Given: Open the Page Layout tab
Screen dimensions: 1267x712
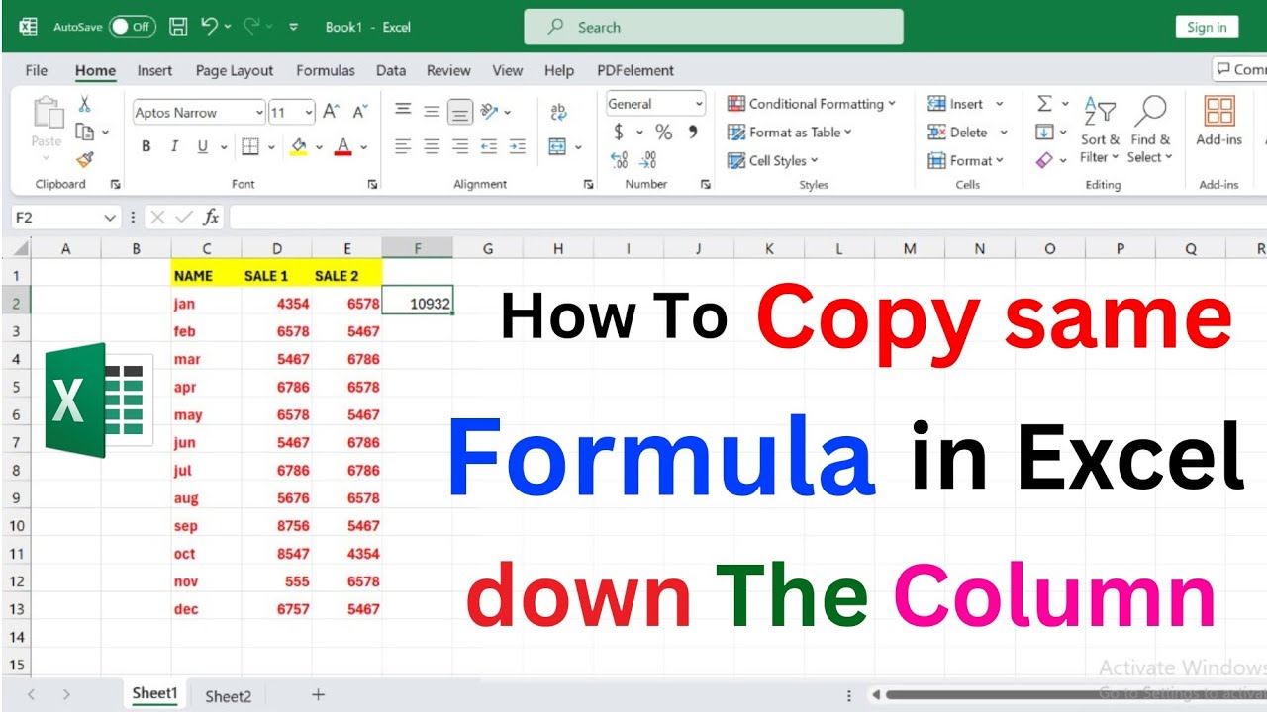Looking at the screenshot, I should pos(235,70).
